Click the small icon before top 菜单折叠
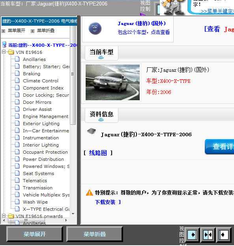This screenshot has width=234, height=246. point(32,31)
